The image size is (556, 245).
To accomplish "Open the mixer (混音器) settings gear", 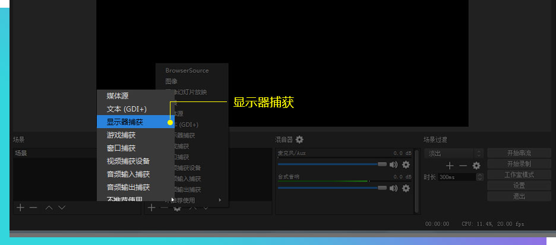I will click(299, 139).
